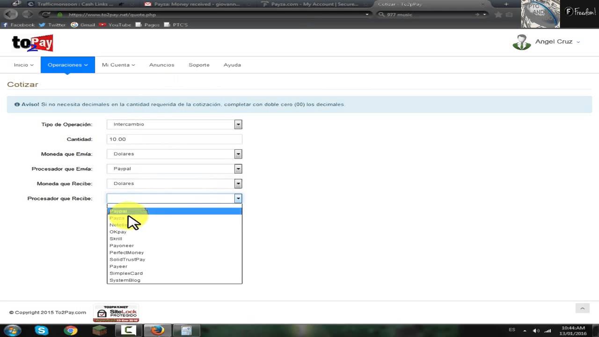Open the Operaciones menu
The width and height of the screenshot is (599, 337).
tap(68, 65)
